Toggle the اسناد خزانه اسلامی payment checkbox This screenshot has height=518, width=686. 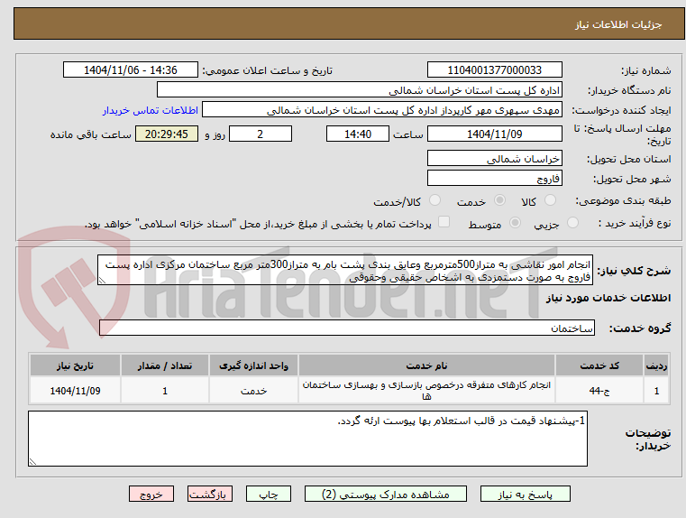click(x=444, y=222)
